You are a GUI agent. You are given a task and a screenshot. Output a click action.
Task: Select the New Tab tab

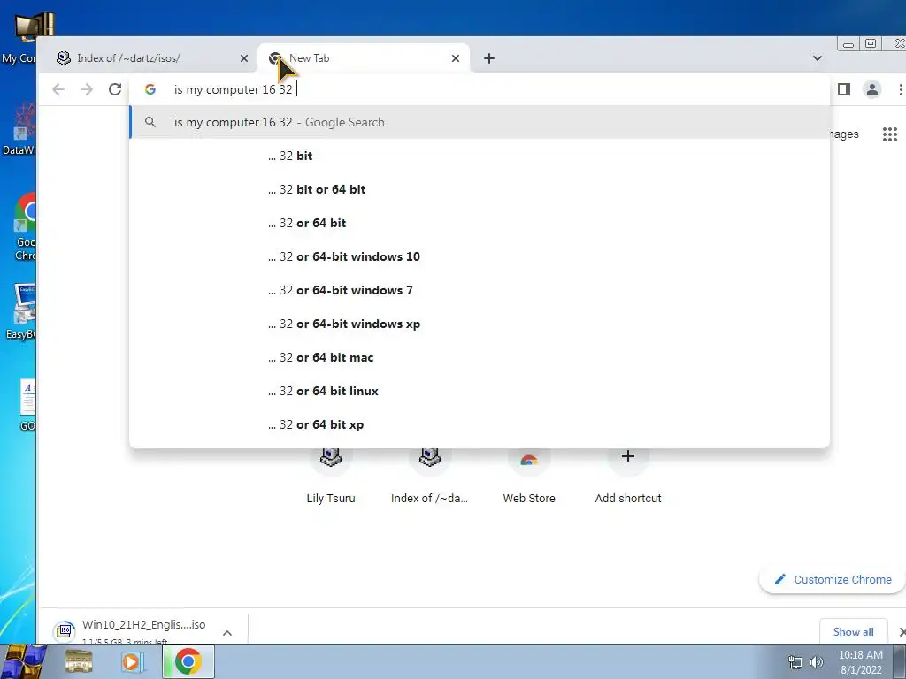coord(364,58)
